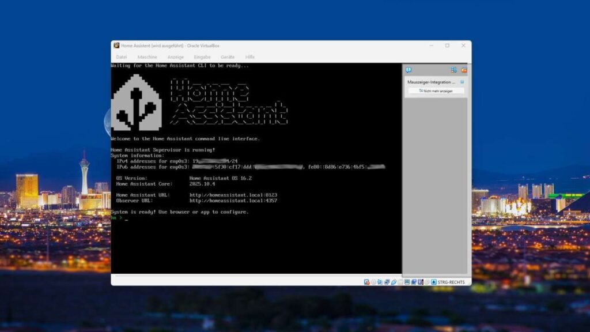Viewport: 590px width, 332px height.
Task: Open the optical drive icon in the status bar
Action: point(374,282)
